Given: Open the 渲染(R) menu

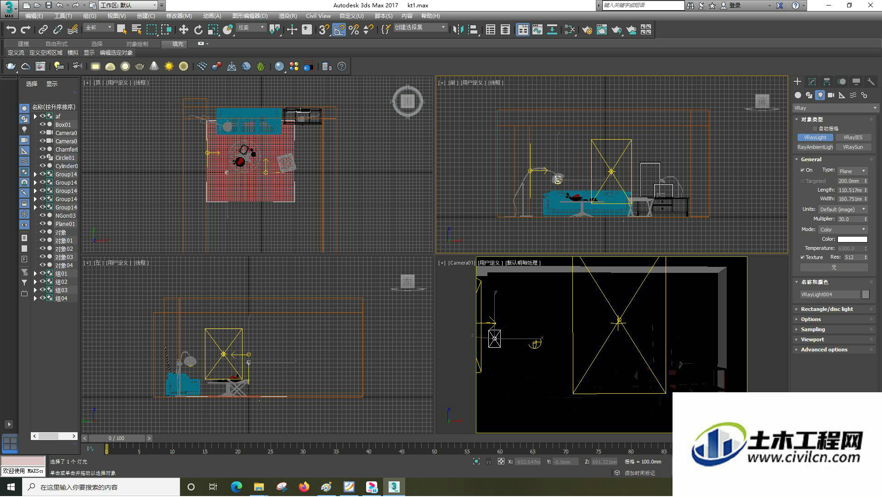Looking at the screenshot, I should [x=288, y=16].
